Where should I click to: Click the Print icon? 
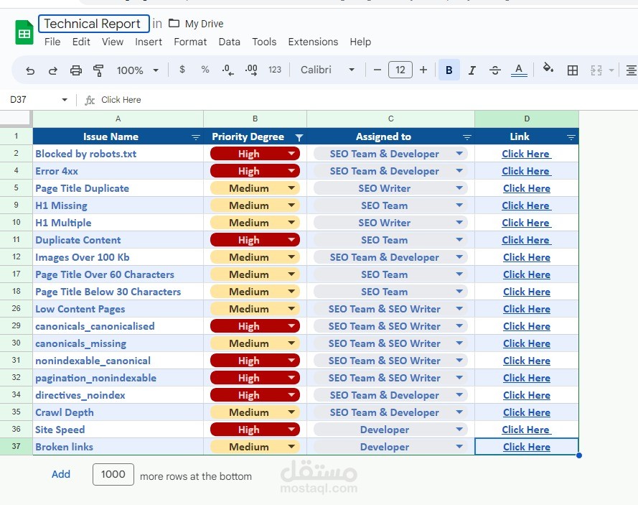(x=75, y=70)
